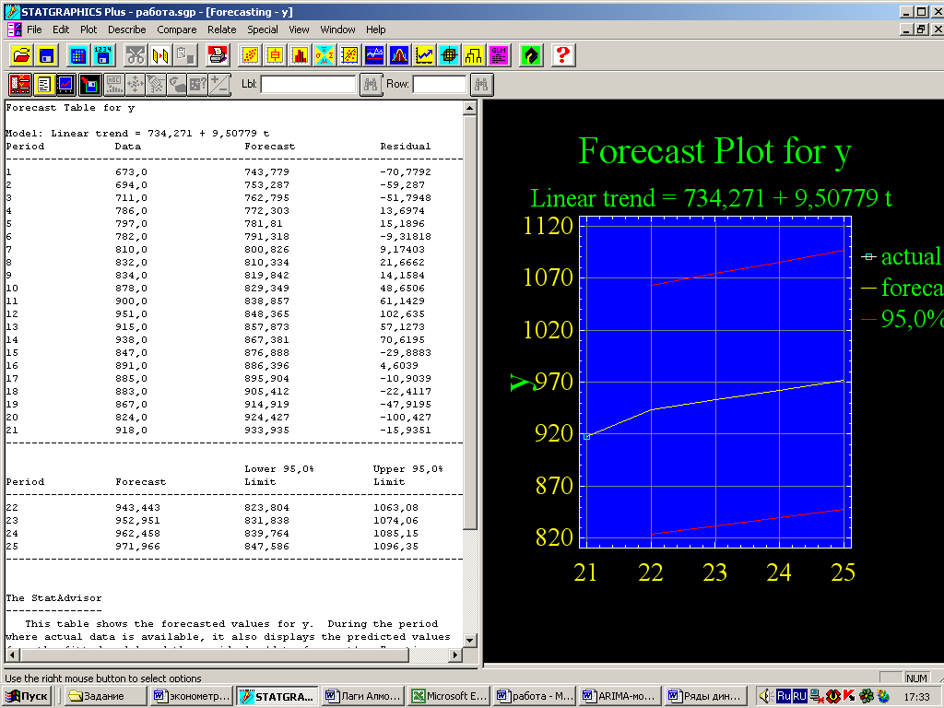Click the Forecast Plot for y title
This screenshot has width=944, height=708.
[x=714, y=150]
